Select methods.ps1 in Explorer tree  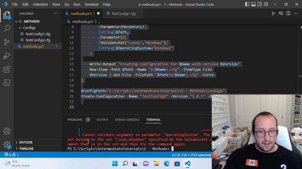(38, 46)
